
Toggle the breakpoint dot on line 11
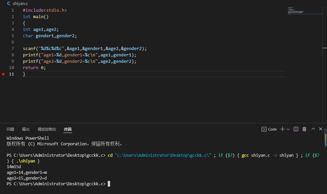(x=3, y=74)
